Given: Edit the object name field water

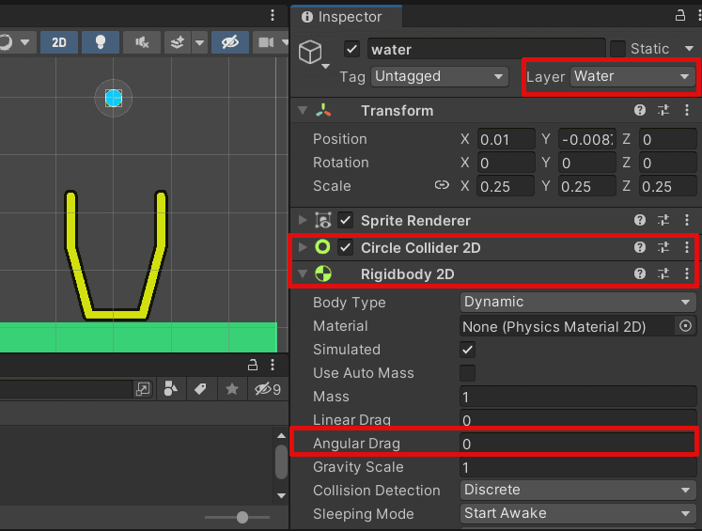Looking at the screenshot, I should point(486,49).
